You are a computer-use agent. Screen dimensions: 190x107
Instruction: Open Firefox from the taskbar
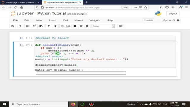pyautogui.click(x=73, y=104)
